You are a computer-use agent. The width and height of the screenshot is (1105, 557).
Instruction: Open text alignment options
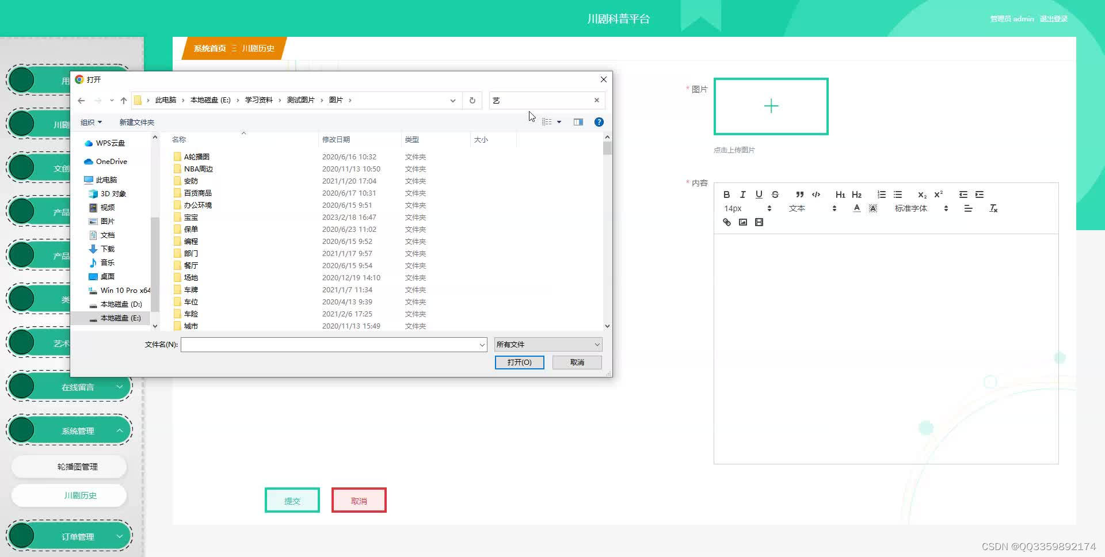968,208
